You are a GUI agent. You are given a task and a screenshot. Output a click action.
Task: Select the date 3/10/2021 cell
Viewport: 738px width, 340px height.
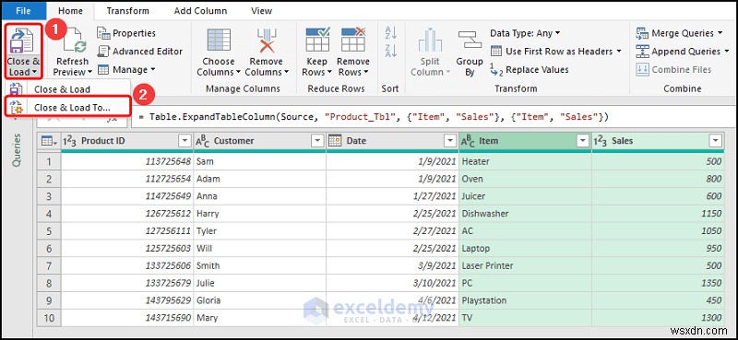tap(393, 283)
